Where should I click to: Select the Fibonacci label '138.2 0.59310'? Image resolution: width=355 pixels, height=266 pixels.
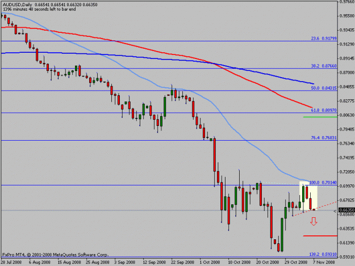pos(323,254)
